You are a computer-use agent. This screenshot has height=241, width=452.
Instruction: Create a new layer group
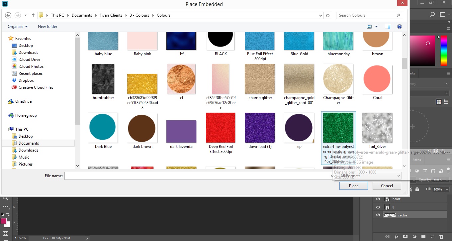click(x=423, y=237)
